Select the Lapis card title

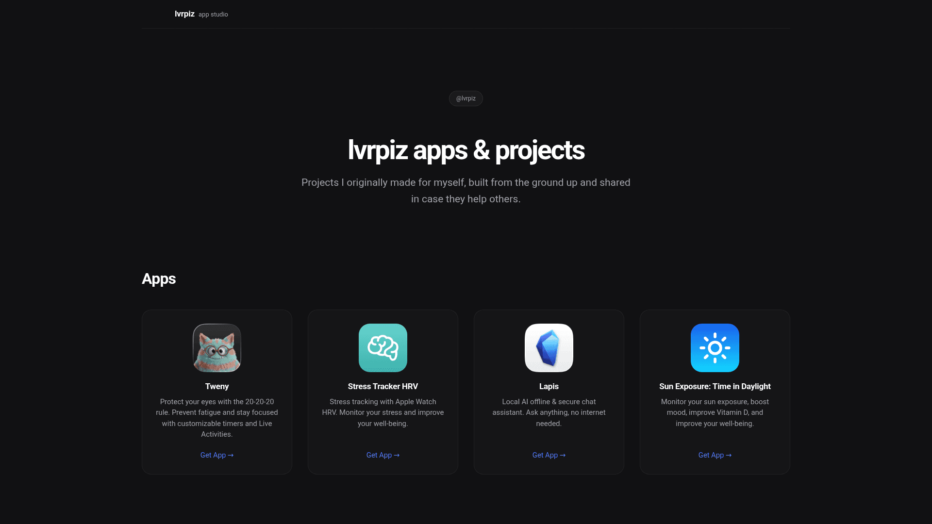click(549, 387)
